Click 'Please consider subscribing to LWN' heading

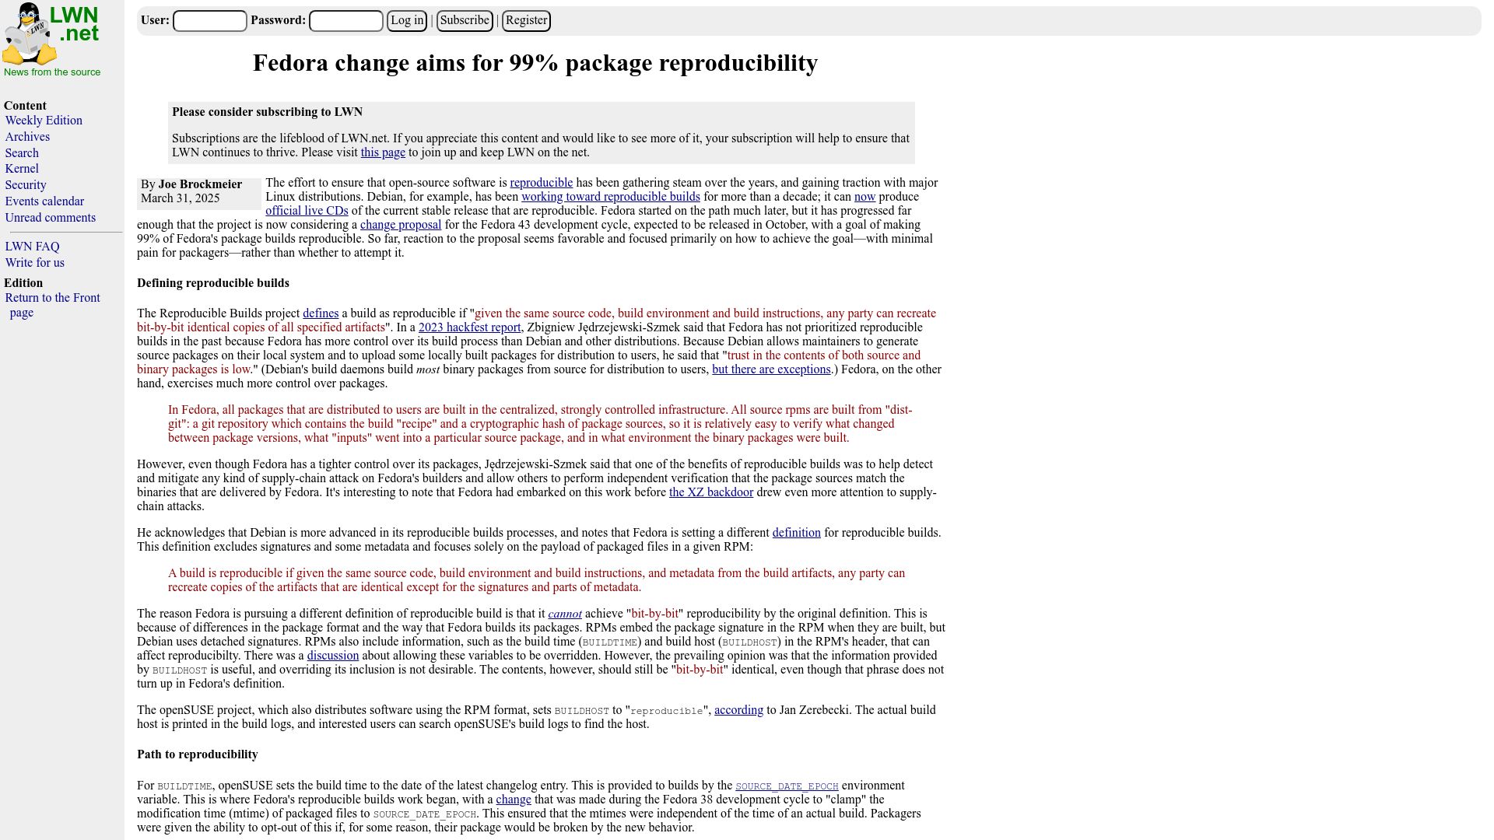tap(267, 112)
